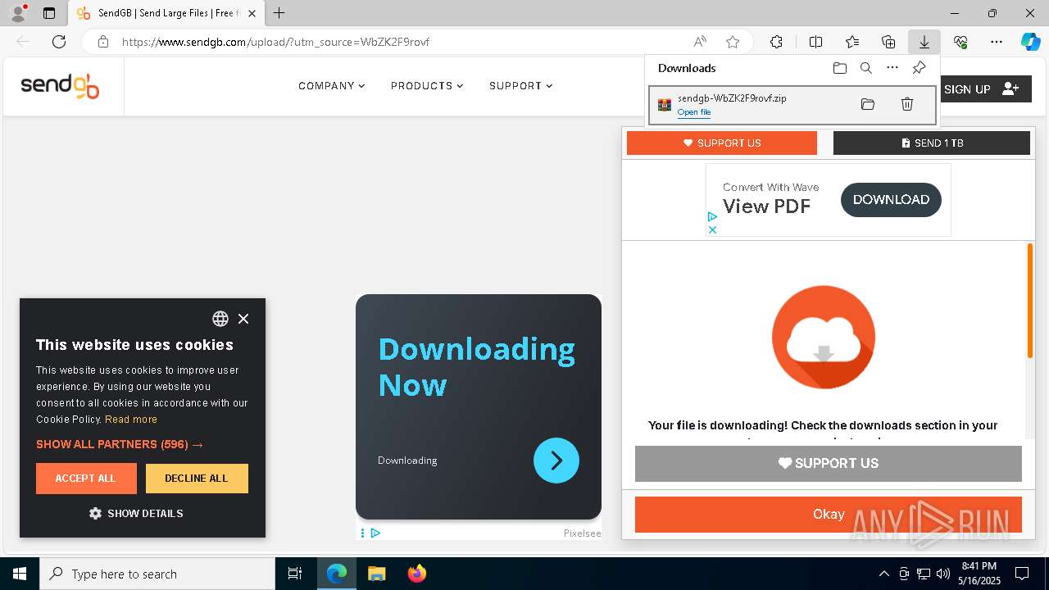Toggle split screen view

tap(815, 42)
